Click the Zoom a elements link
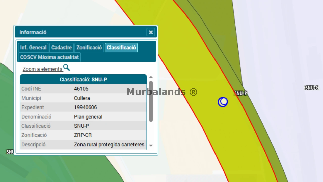The height and width of the screenshot is (182, 323). (42, 69)
